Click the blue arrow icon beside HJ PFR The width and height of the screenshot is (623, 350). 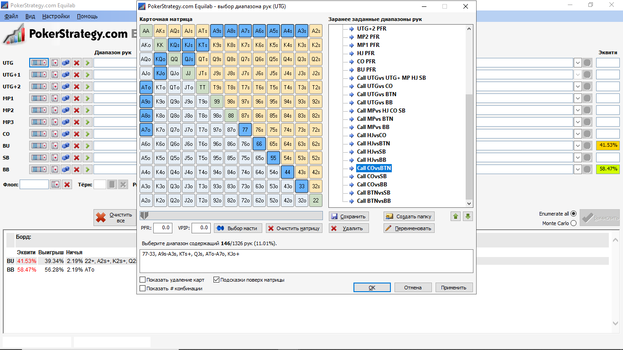[x=351, y=53]
